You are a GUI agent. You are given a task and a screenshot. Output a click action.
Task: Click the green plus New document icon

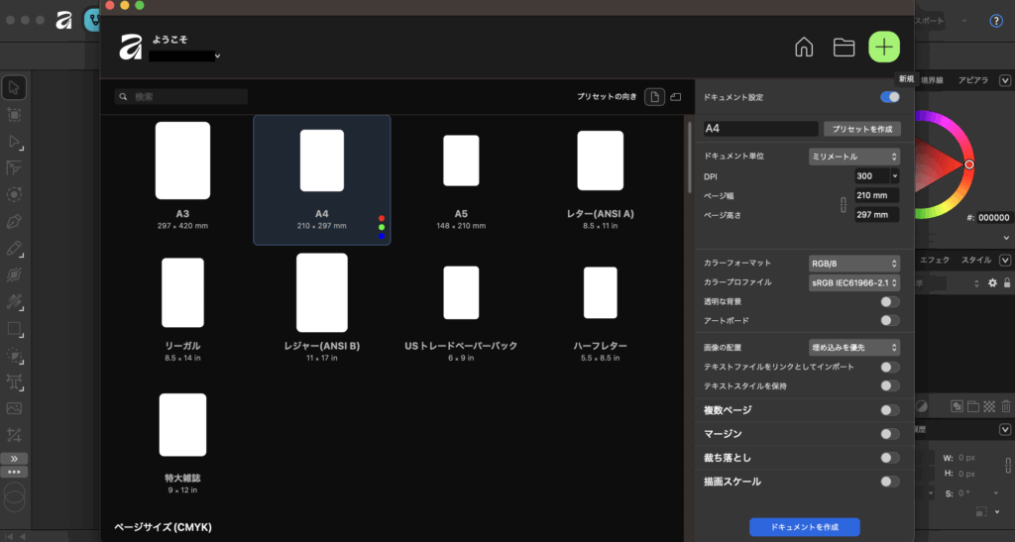[x=884, y=47]
